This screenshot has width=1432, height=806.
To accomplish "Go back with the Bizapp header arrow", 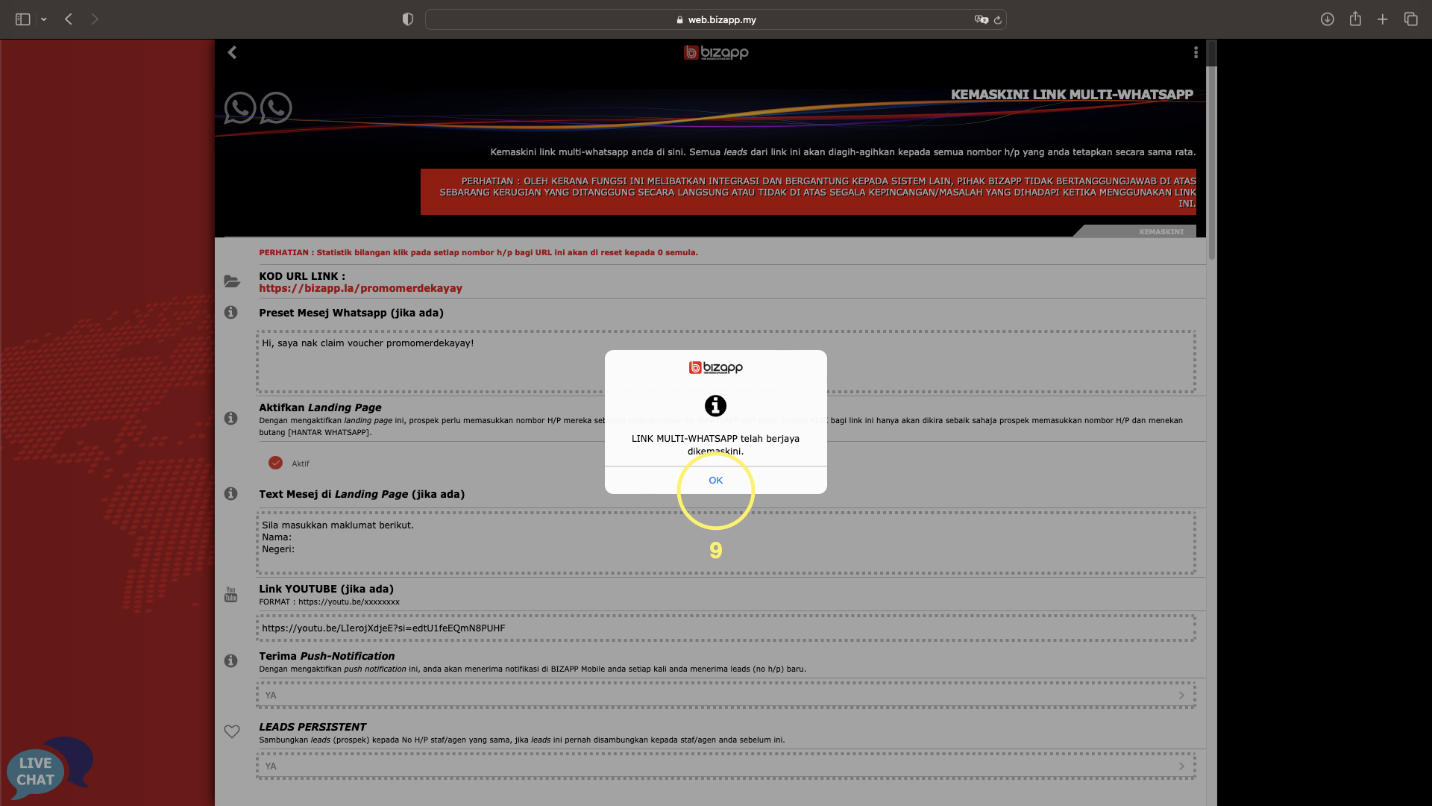I will click(232, 52).
